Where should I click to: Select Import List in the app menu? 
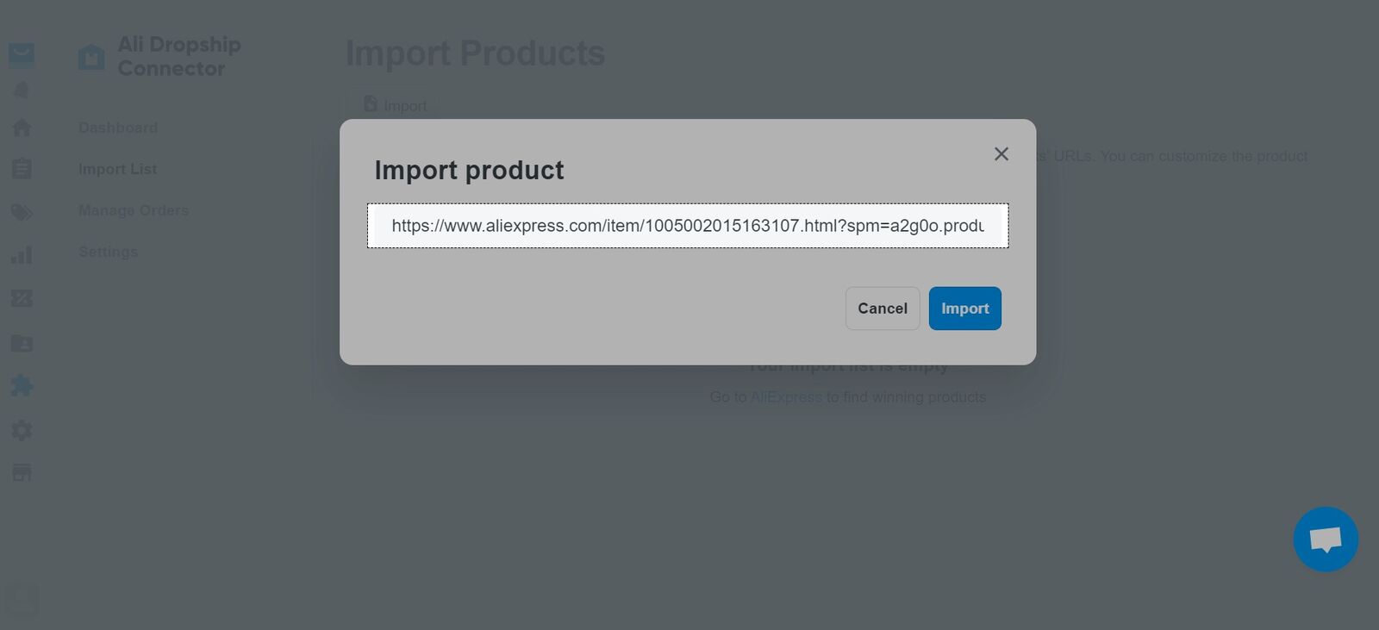(117, 169)
